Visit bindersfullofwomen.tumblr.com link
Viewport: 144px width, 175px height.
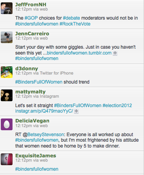79,53
